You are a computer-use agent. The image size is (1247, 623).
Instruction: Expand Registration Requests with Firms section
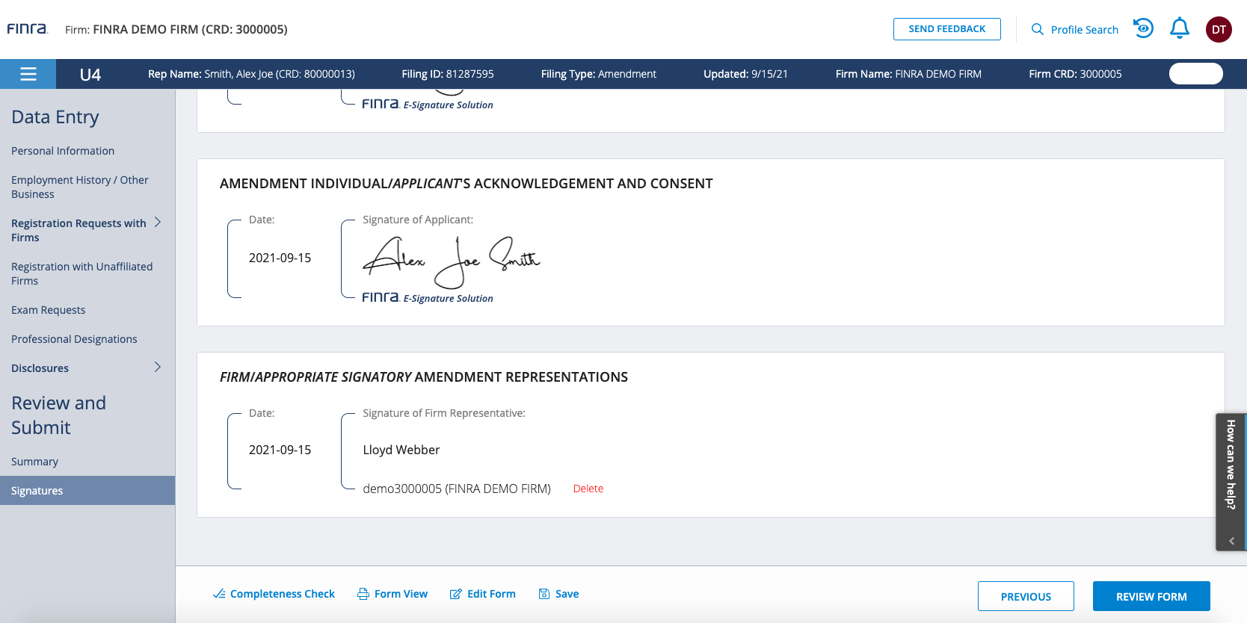158,222
